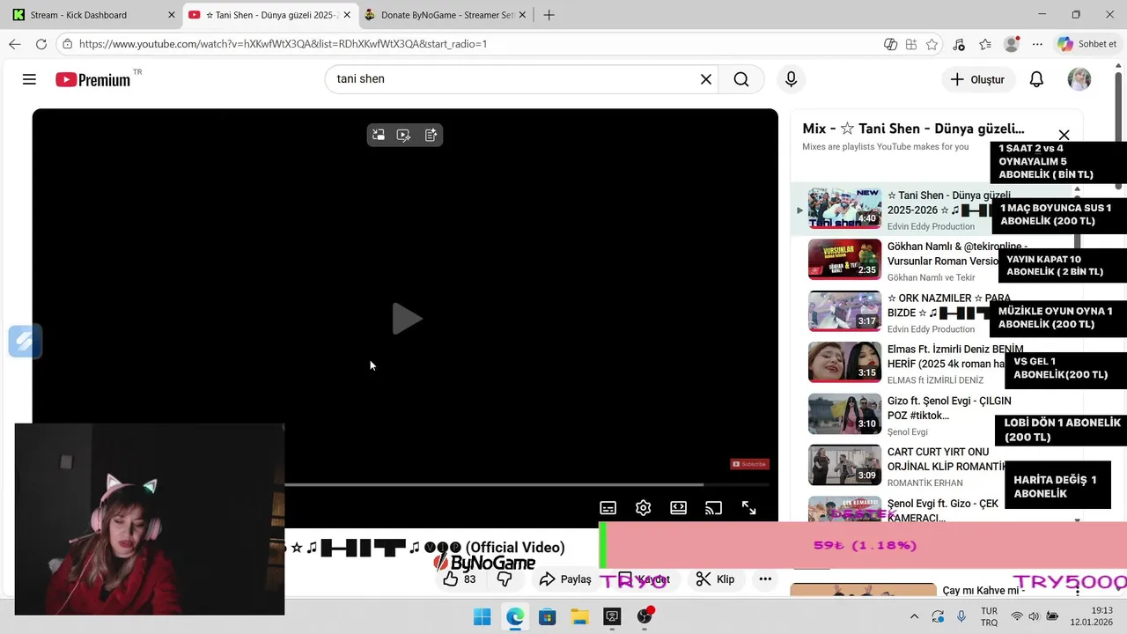This screenshot has height=634, width=1127.
Task: Go to YouTube Premium home logo
Action: [x=93, y=79]
